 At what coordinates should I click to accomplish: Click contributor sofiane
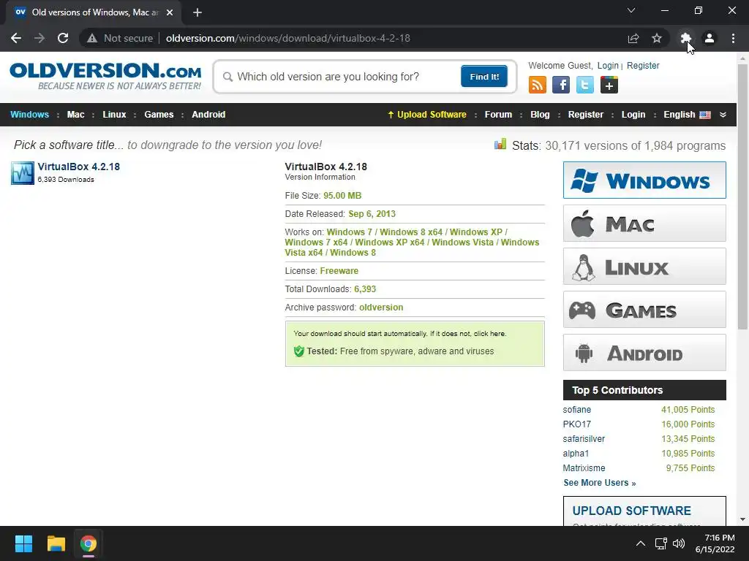coord(576,410)
